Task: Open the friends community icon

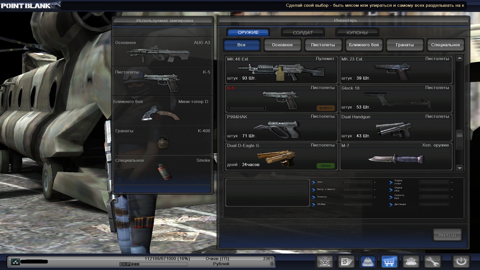Action: click(411, 262)
